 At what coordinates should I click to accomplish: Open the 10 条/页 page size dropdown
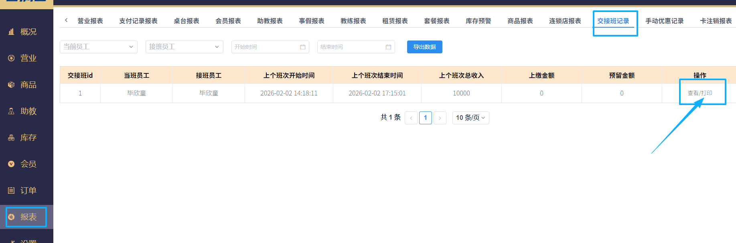[x=471, y=117]
